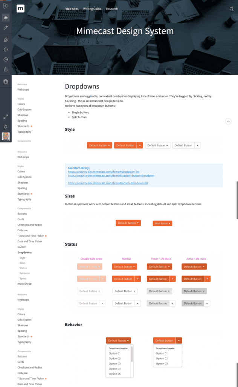238x387 pixels.
Task: Click the Mimecast 'm' logo in header
Action: tap(20, 8)
